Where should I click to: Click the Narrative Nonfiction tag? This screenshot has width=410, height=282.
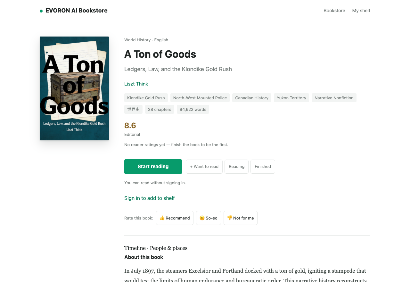[334, 98]
